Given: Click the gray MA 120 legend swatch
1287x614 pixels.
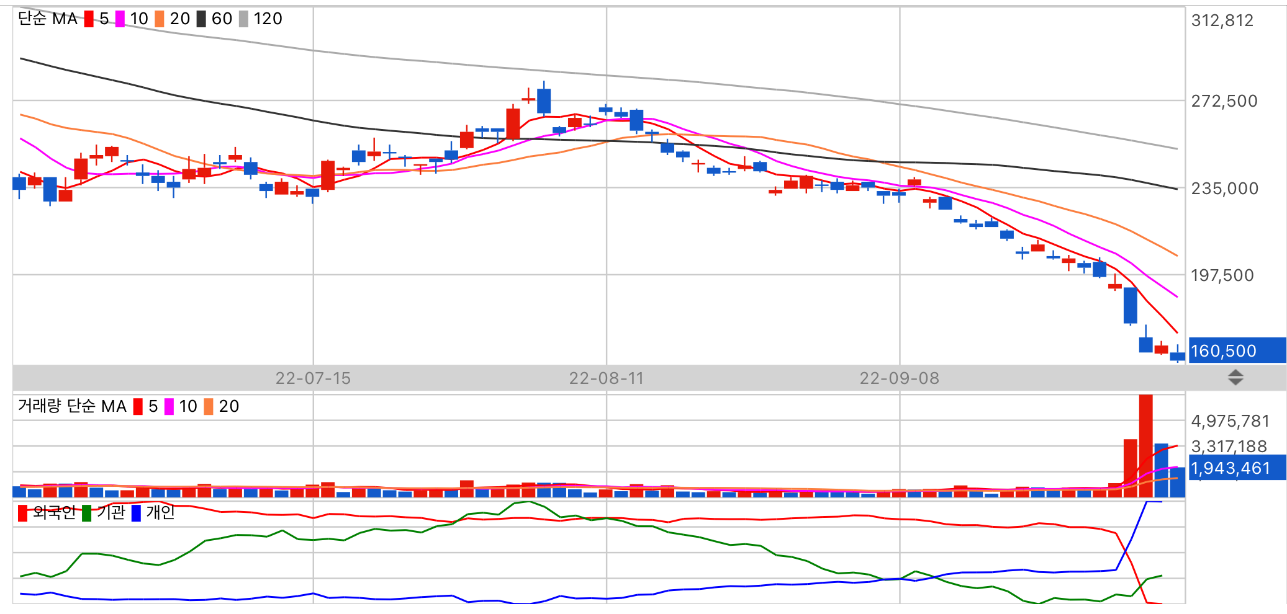Looking at the screenshot, I should (243, 19).
